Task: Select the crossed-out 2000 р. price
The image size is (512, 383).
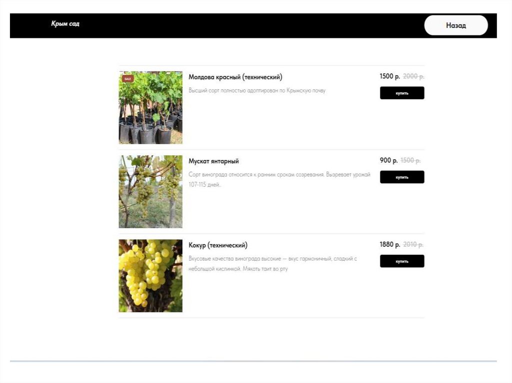Action: tap(413, 76)
